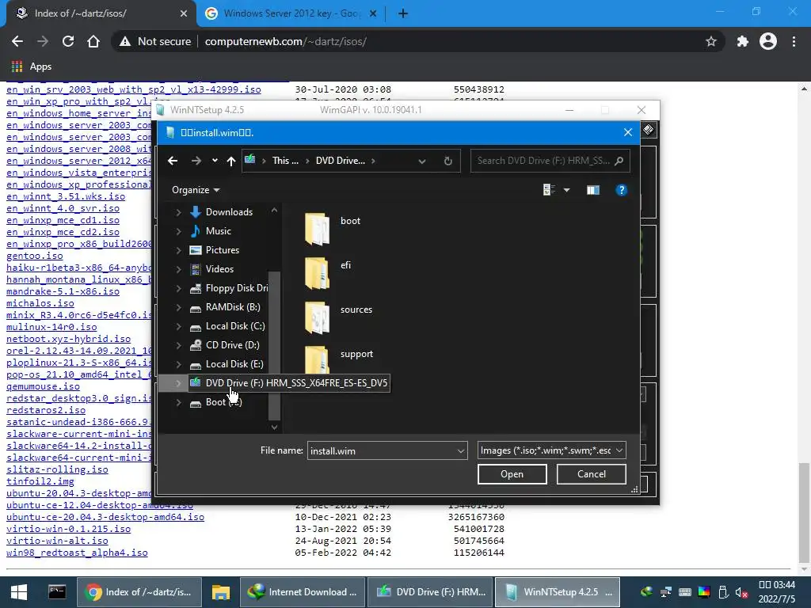Click the Cancel button

591,474
